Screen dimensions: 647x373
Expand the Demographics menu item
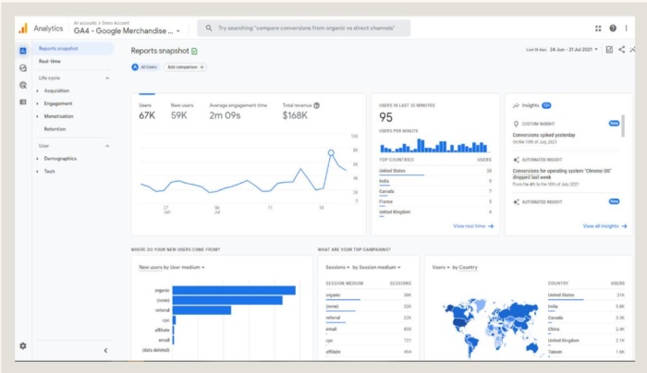click(60, 159)
